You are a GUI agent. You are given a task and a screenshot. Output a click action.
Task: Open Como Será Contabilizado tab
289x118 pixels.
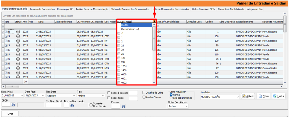(x=231, y=9)
